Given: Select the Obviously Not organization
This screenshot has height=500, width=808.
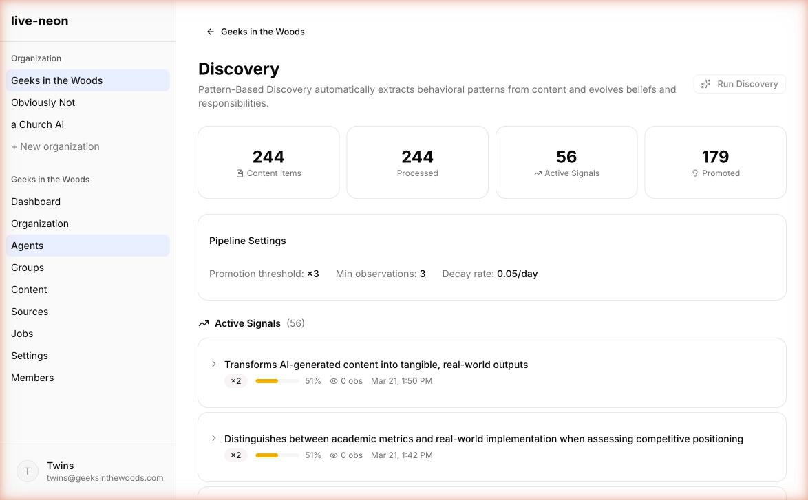Looking at the screenshot, I should click(43, 102).
